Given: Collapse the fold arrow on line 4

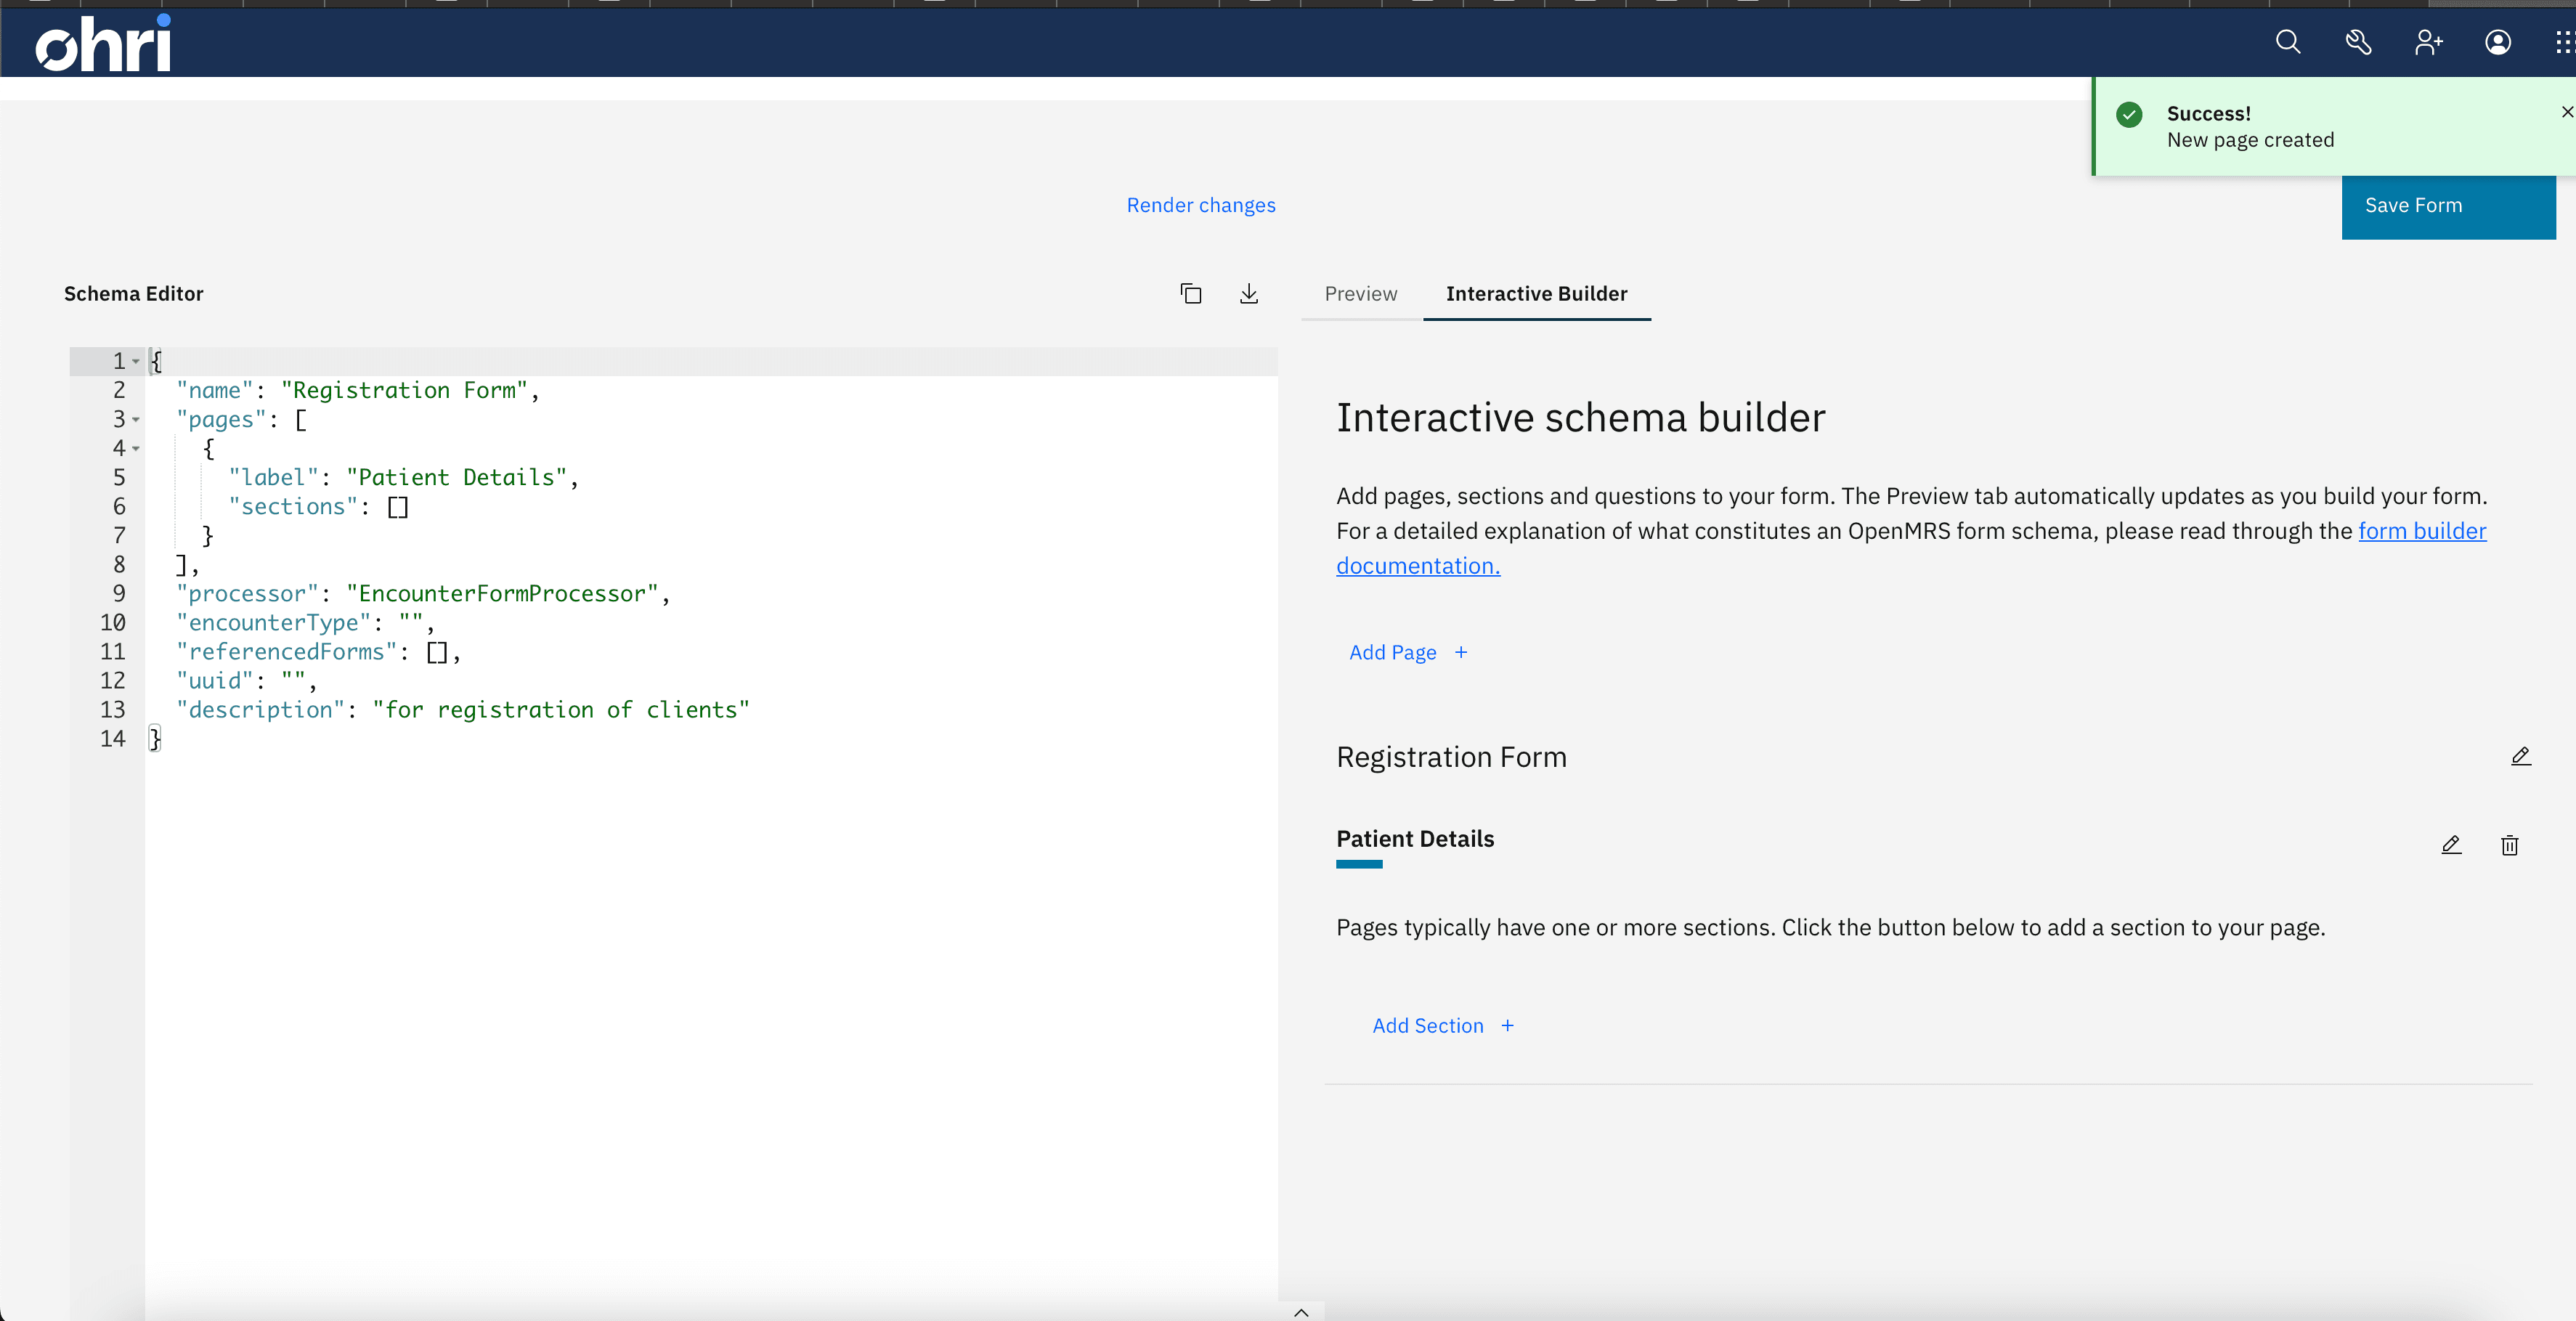Looking at the screenshot, I should pyautogui.click(x=136, y=449).
